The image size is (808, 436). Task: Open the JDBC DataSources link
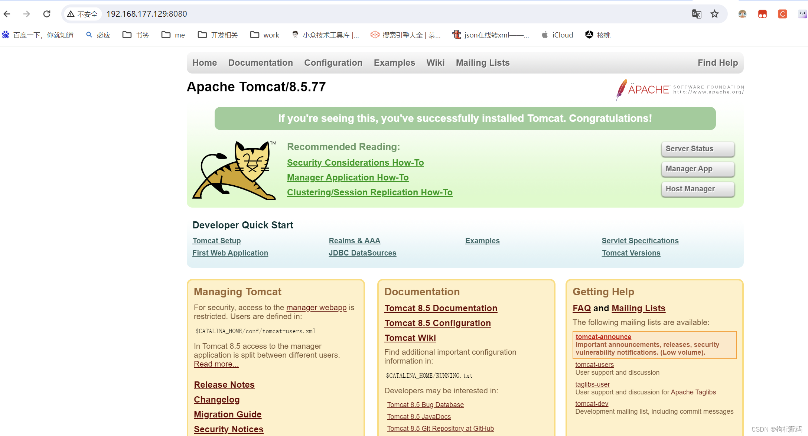pyautogui.click(x=362, y=253)
